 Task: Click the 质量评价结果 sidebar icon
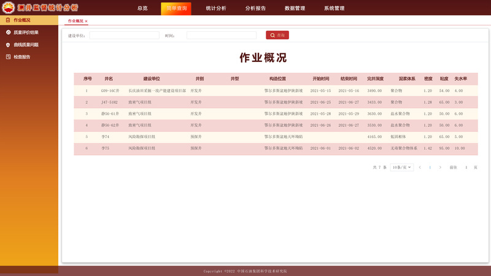tap(8, 33)
